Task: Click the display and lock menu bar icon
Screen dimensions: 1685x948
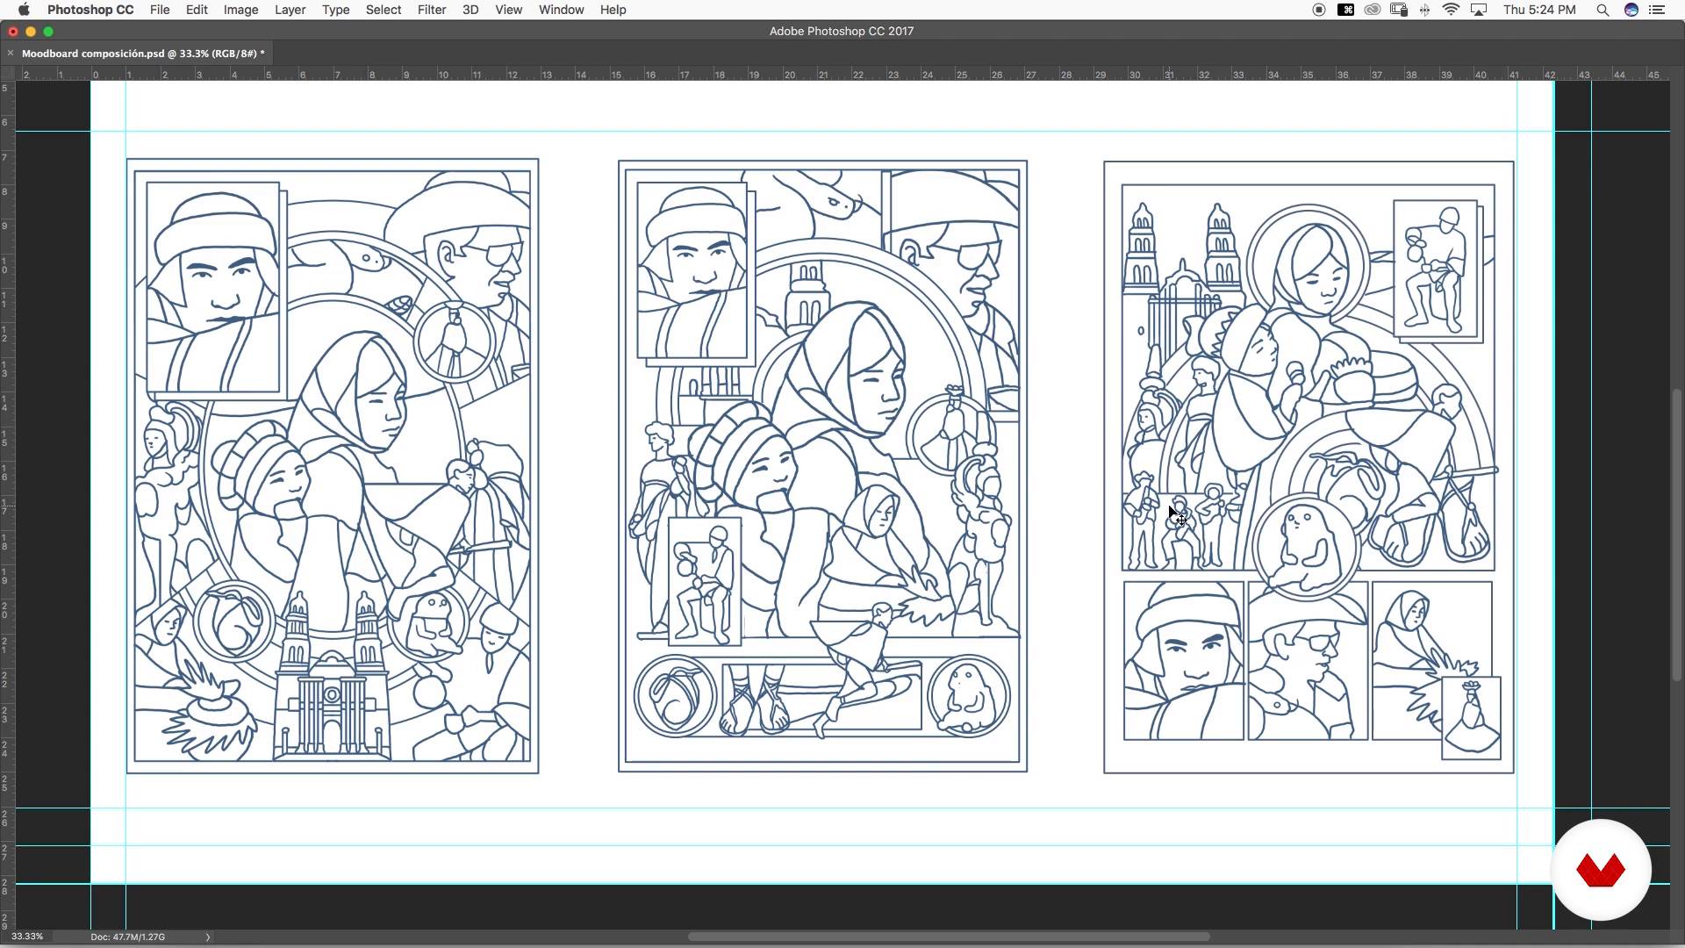Action: click(1399, 10)
